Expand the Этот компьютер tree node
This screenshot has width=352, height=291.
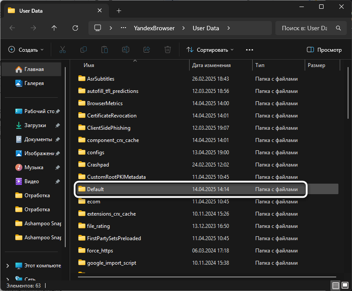[x=8, y=266]
